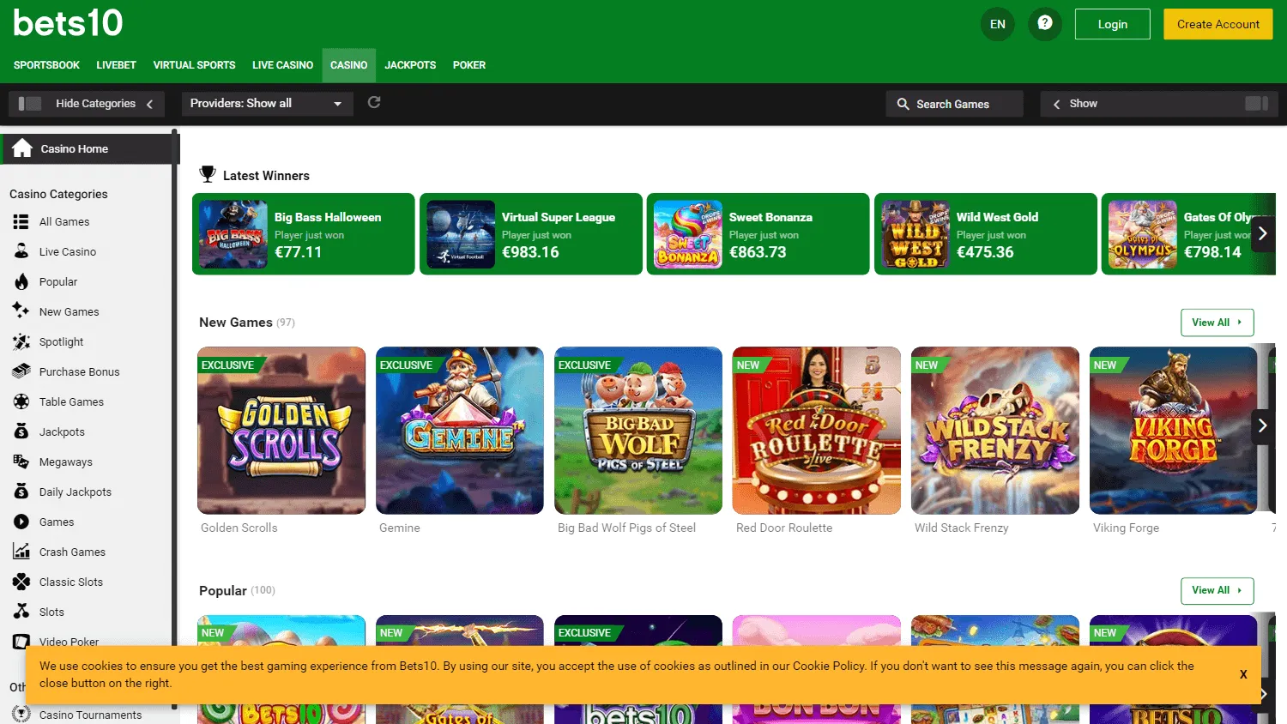Click the Create Account button
Screen dimensions: 1287x724
1218,24
